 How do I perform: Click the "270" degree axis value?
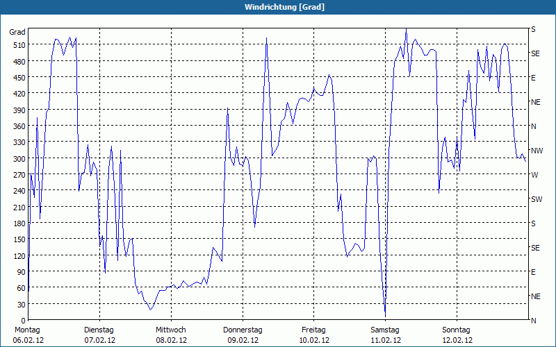point(19,175)
